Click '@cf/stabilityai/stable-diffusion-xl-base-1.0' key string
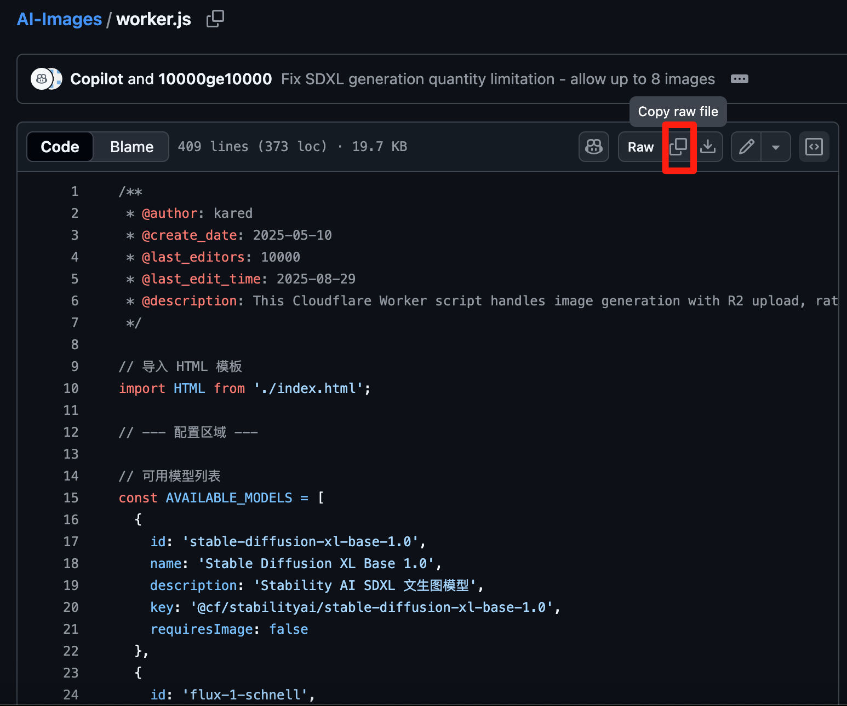 point(371,607)
